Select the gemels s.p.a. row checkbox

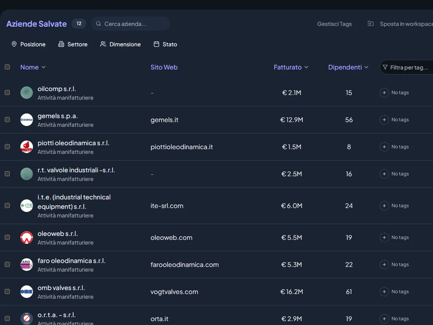click(x=7, y=119)
